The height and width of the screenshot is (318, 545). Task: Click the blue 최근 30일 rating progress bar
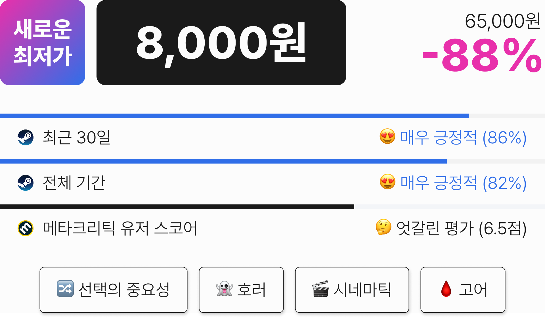point(234,116)
